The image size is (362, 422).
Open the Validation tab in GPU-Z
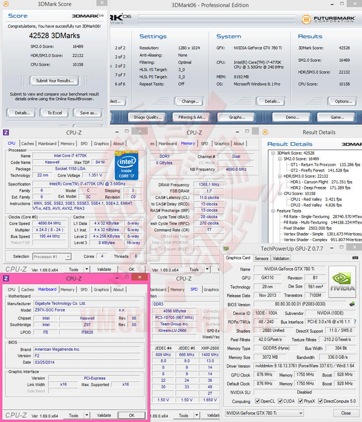click(281, 258)
